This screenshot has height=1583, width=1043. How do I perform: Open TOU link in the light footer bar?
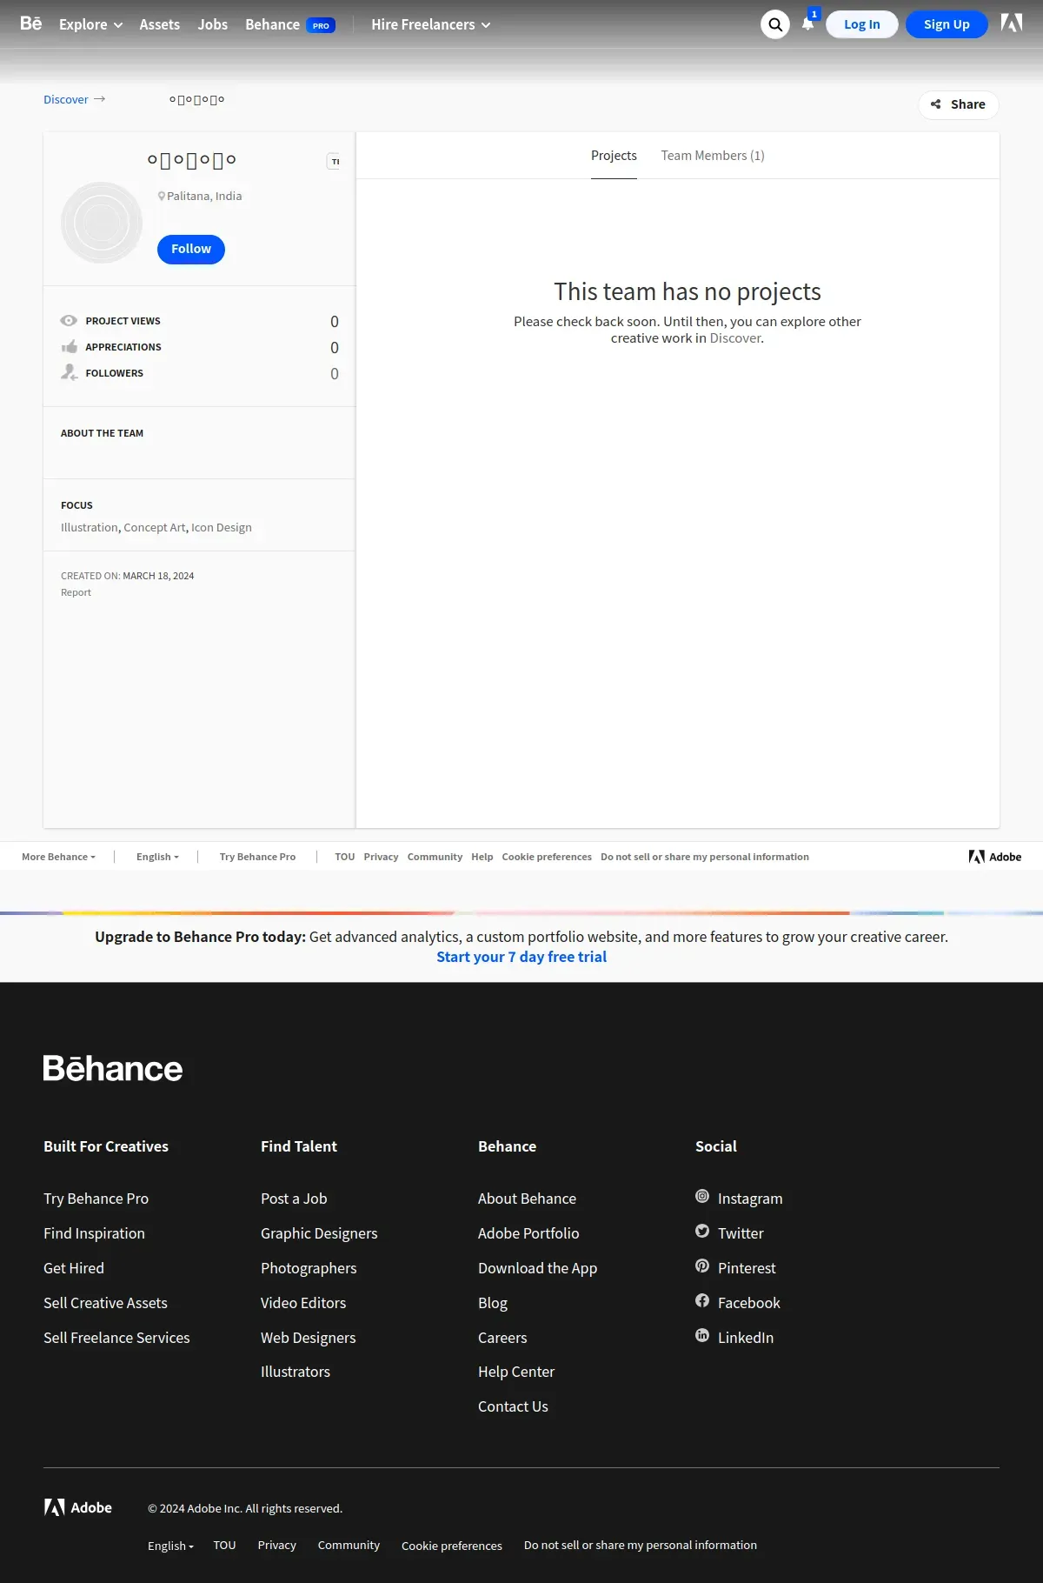(x=345, y=857)
